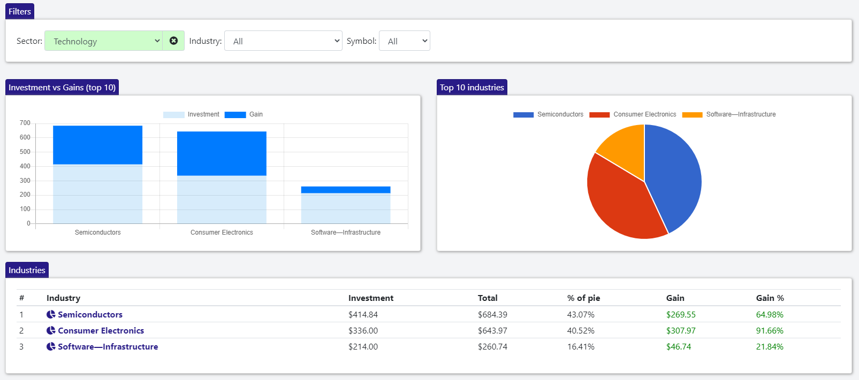Click the Semiconductors gain bar segment
This screenshot has height=380, width=859.
(97, 145)
